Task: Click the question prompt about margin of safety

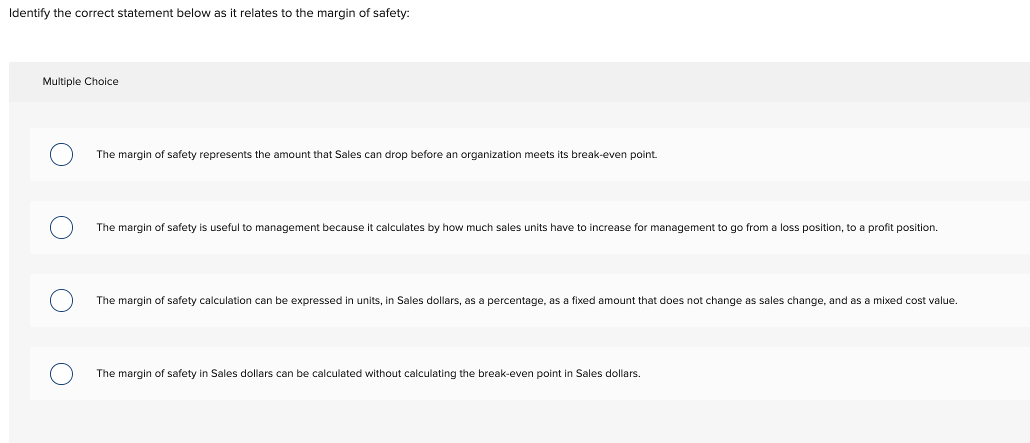Action: [209, 12]
